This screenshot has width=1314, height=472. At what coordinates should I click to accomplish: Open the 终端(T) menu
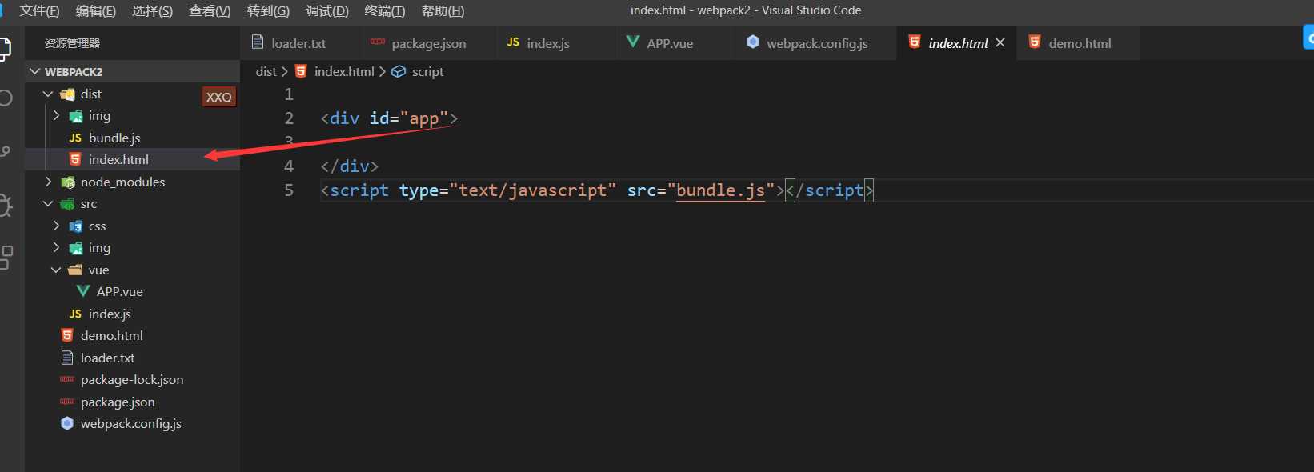coord(385,10)
